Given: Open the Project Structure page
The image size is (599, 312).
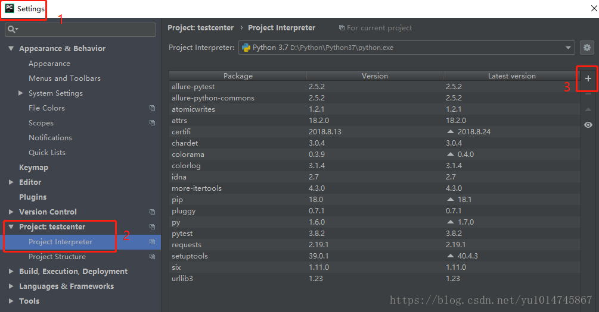Looking at the screenshot, I should pos(57,256).
